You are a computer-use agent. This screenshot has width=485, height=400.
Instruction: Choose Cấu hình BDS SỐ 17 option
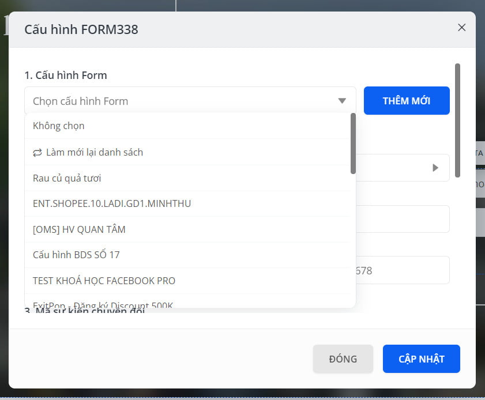[187, 255]
